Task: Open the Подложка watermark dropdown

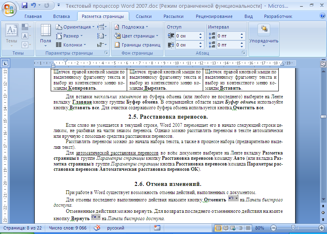Action: click(131, 27)
